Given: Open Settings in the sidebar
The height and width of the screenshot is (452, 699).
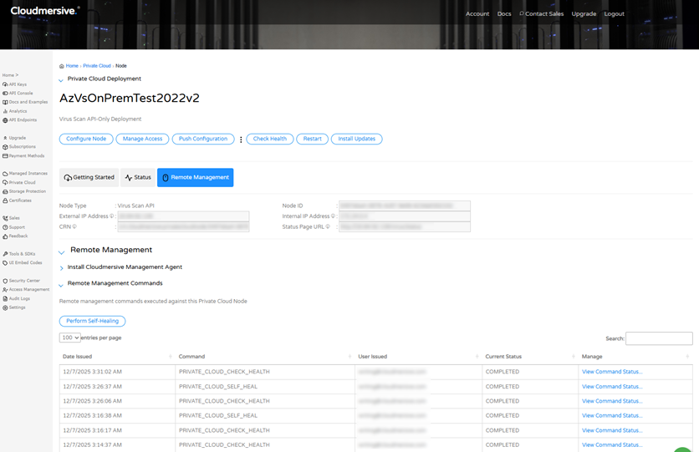Looking at the screenshot, I should (x=14, y=307).
